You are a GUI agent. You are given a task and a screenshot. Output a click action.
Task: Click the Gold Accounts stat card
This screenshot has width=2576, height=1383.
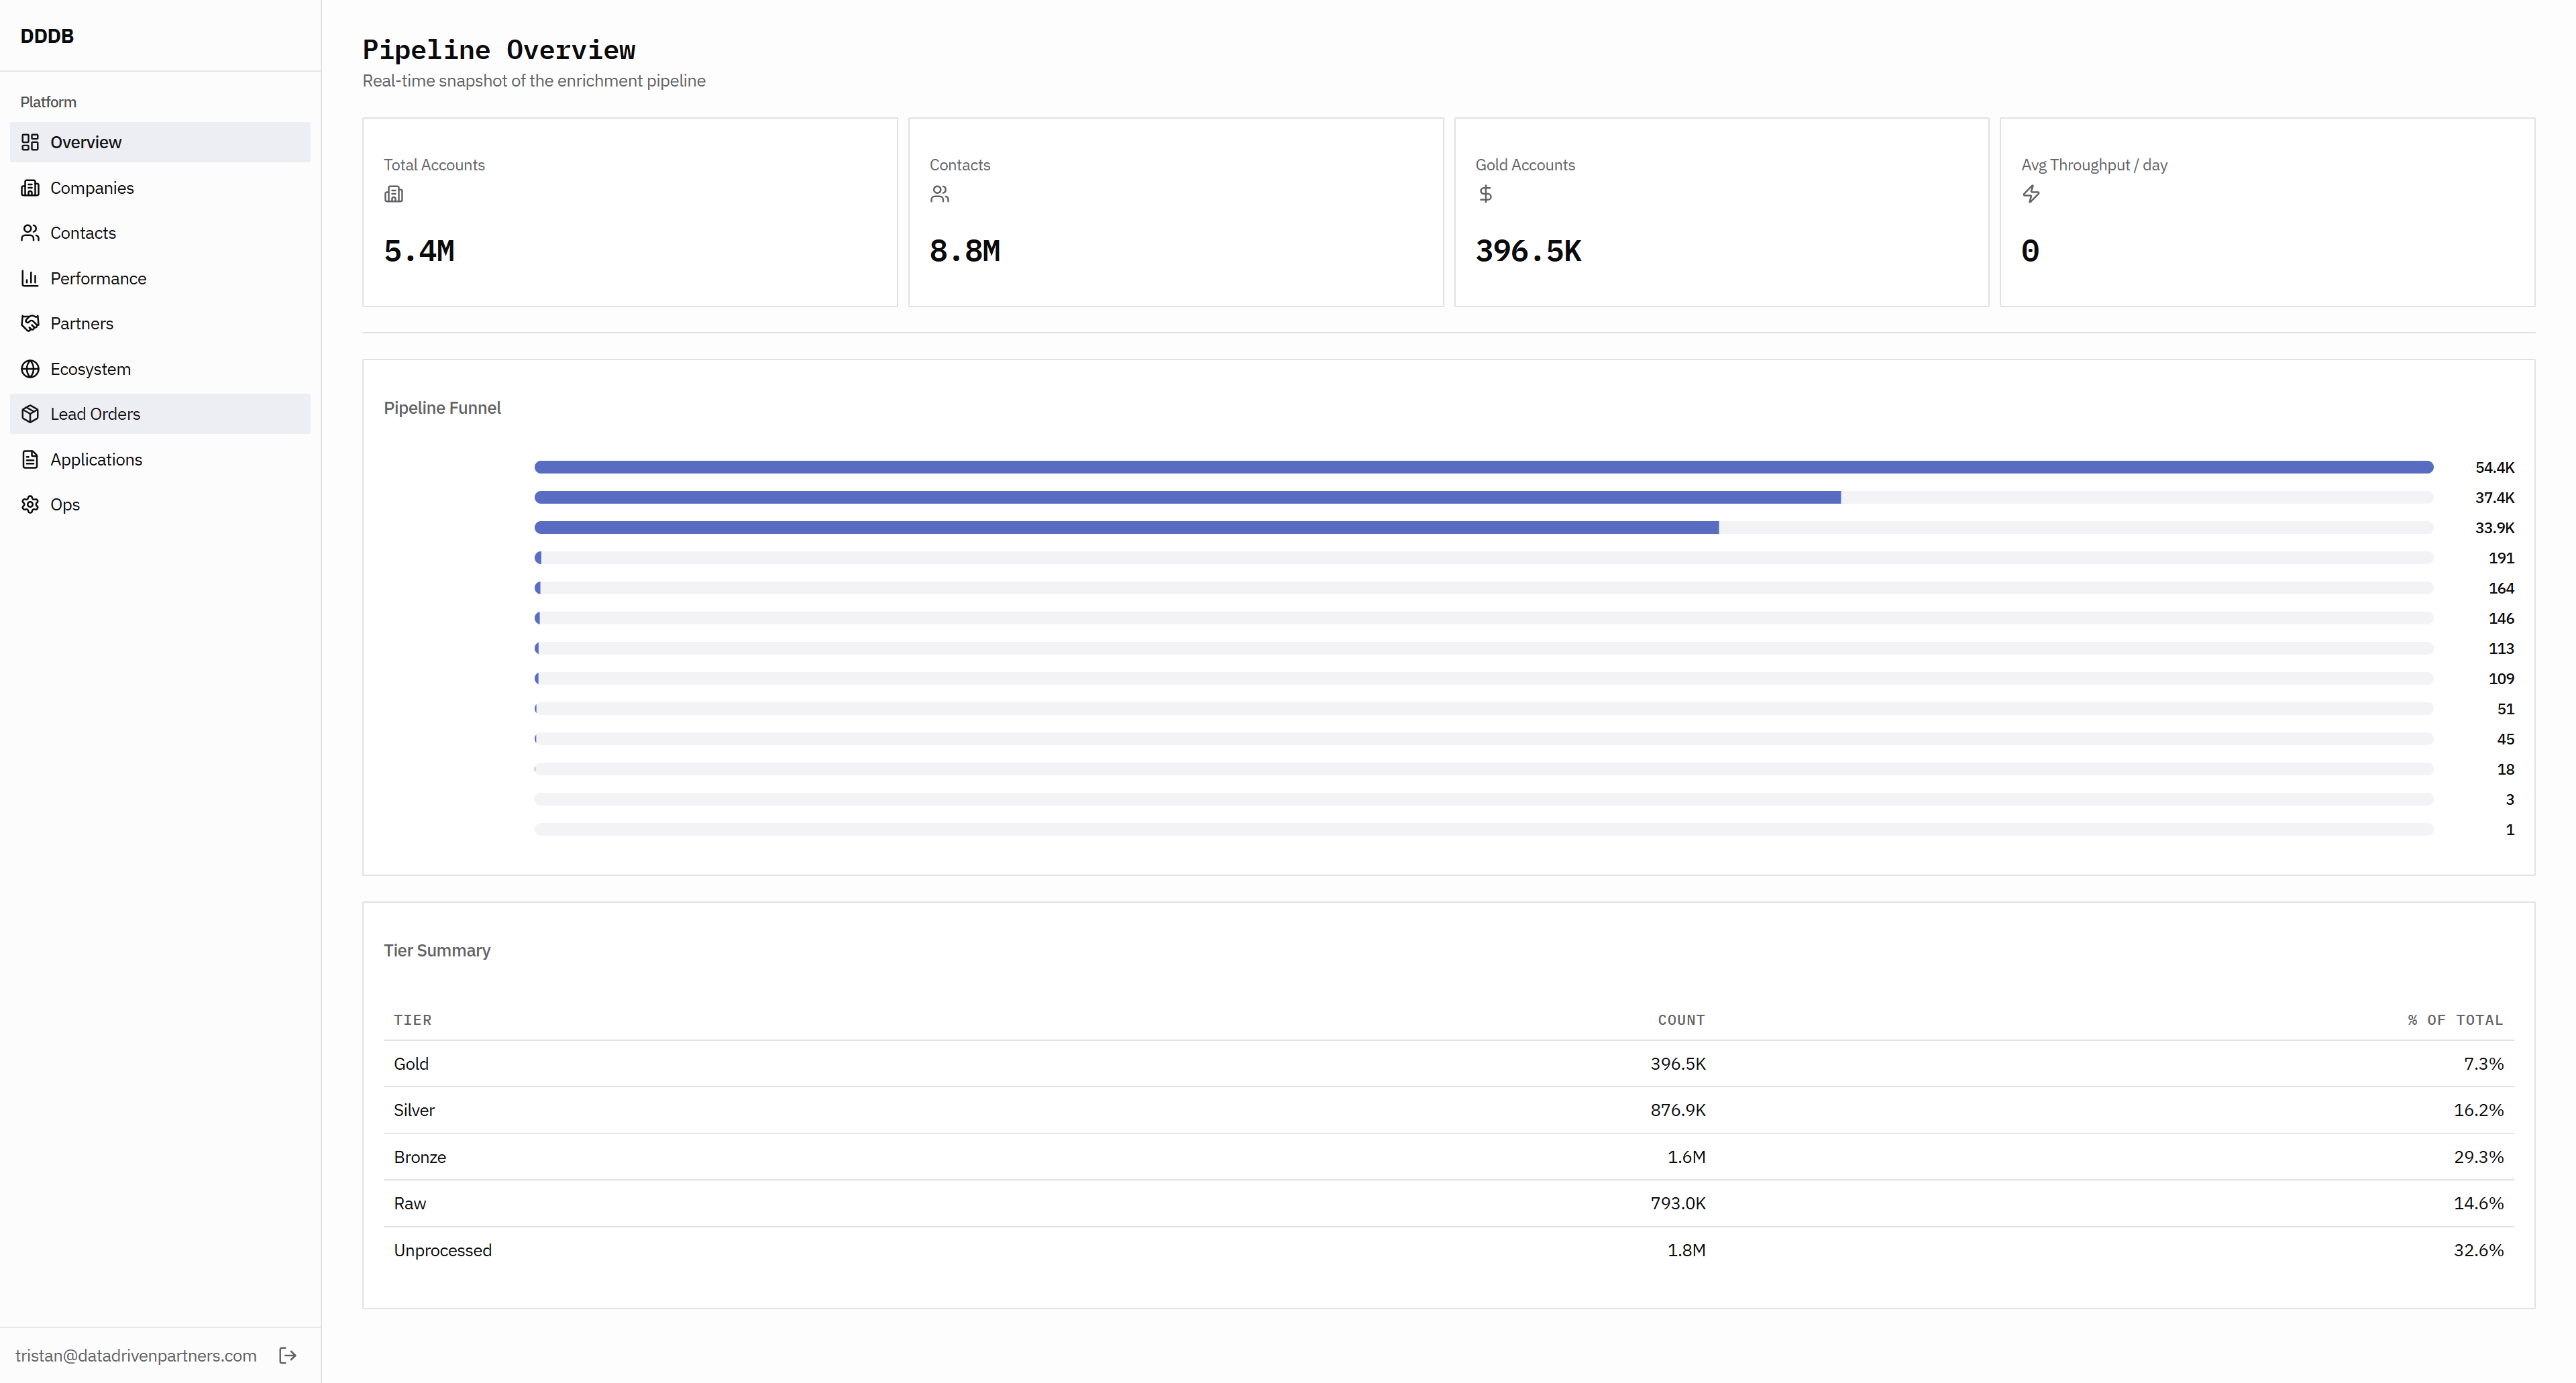pos(1720,212)
